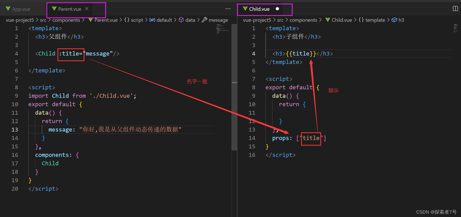Click 'props:' key in Child.vue
Screen dimensions: 461x217
(x=282, y=138)
